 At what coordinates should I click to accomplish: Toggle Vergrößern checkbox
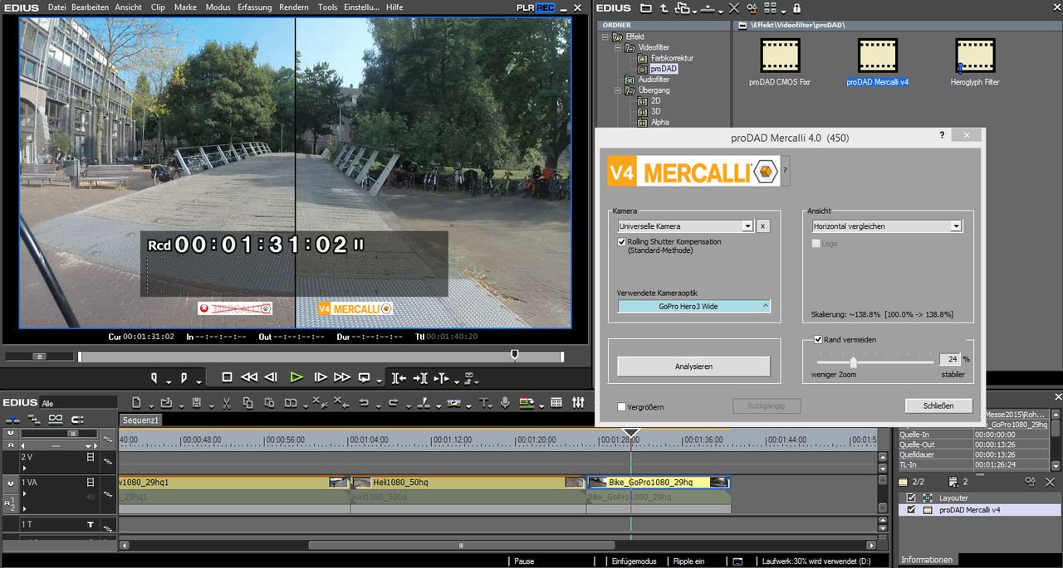point(622,407)
